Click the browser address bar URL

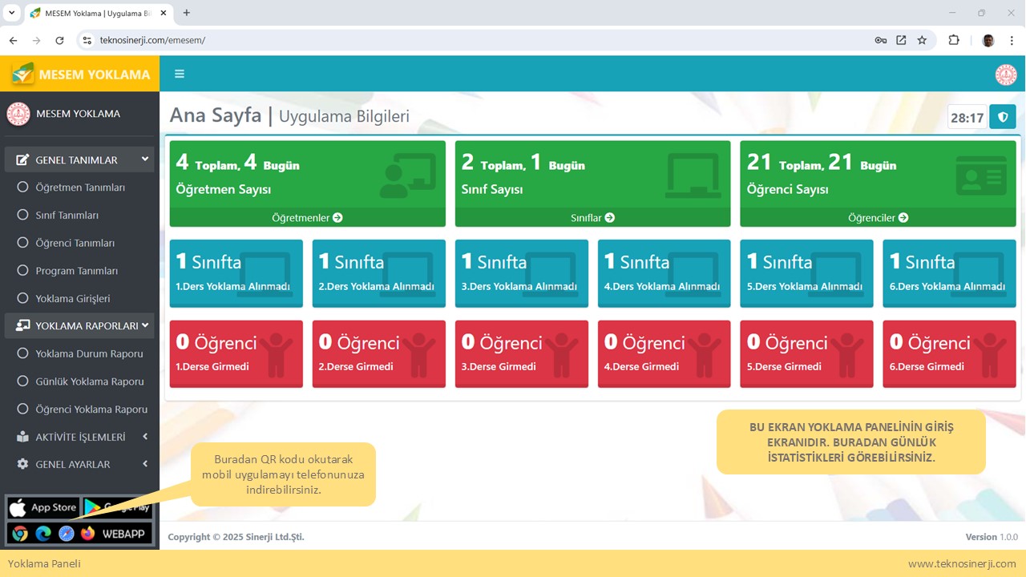point(321,40)
